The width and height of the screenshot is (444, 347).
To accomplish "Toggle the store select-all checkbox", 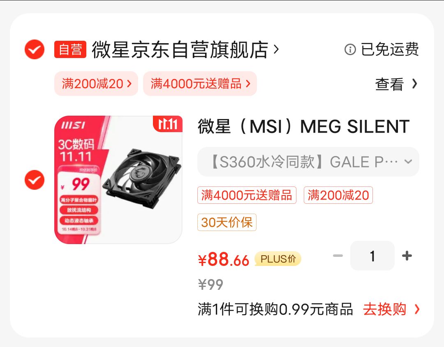I will (35, 50).
